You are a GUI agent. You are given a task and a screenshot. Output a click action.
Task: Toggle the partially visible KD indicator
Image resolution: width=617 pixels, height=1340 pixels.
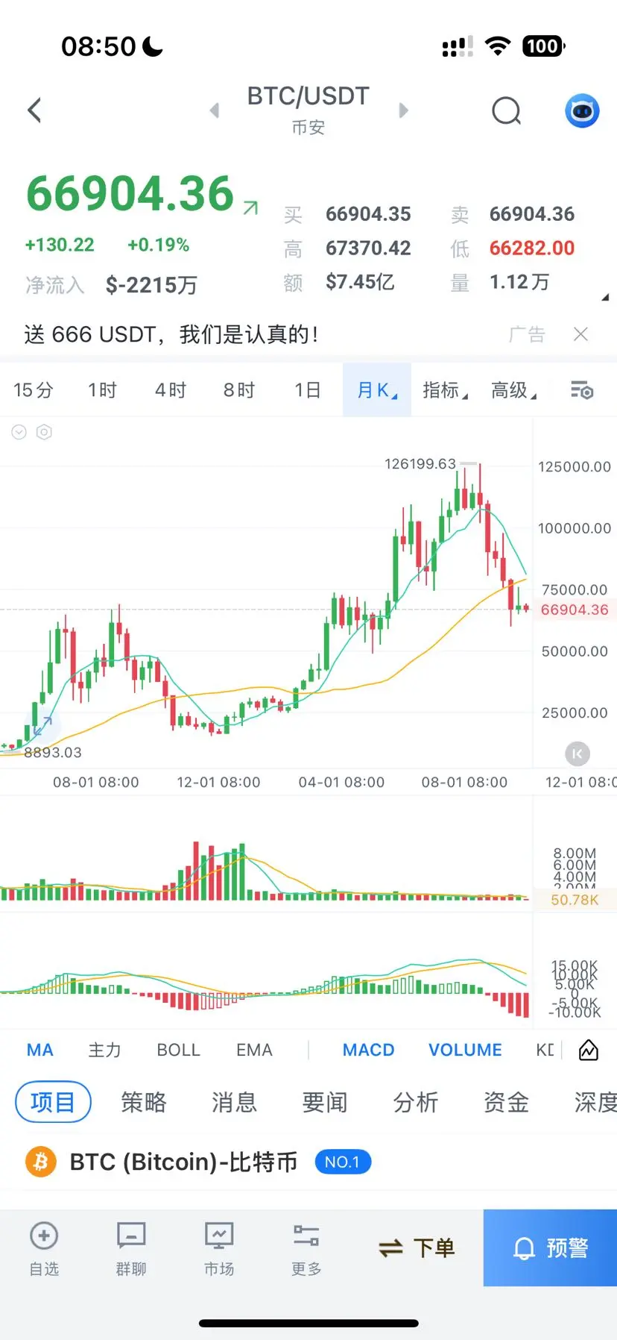(545, 1050)
